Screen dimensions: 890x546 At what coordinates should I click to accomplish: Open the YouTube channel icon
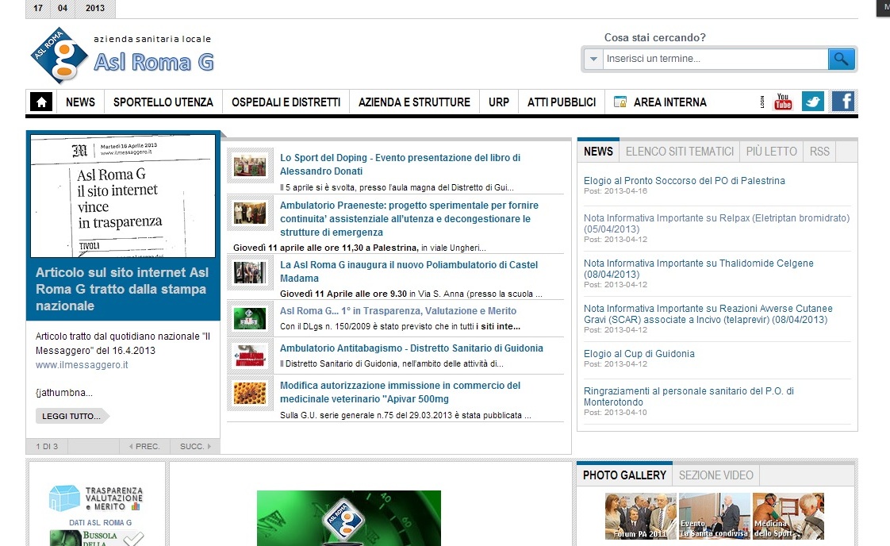point(783,102)
